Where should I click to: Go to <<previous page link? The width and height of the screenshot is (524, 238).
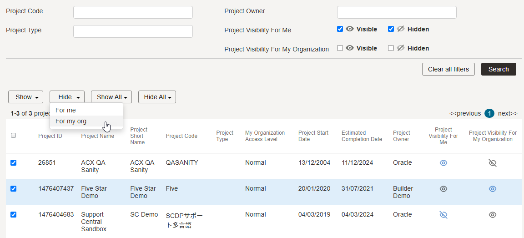tap(465, 114)
